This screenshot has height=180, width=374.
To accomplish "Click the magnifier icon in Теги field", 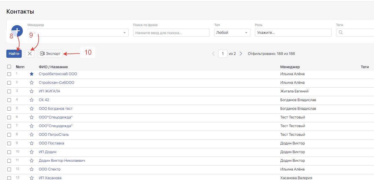I will pos(340,33).
